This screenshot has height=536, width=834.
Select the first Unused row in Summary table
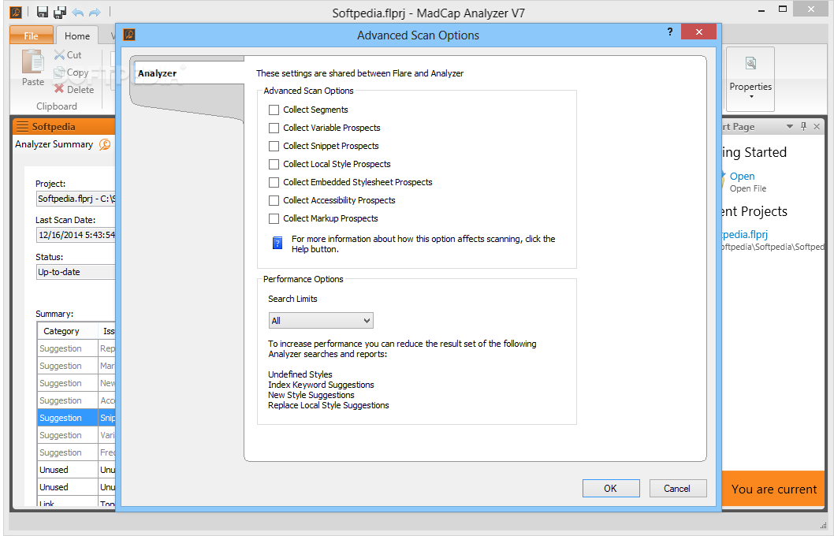click(x=76, y=470)
